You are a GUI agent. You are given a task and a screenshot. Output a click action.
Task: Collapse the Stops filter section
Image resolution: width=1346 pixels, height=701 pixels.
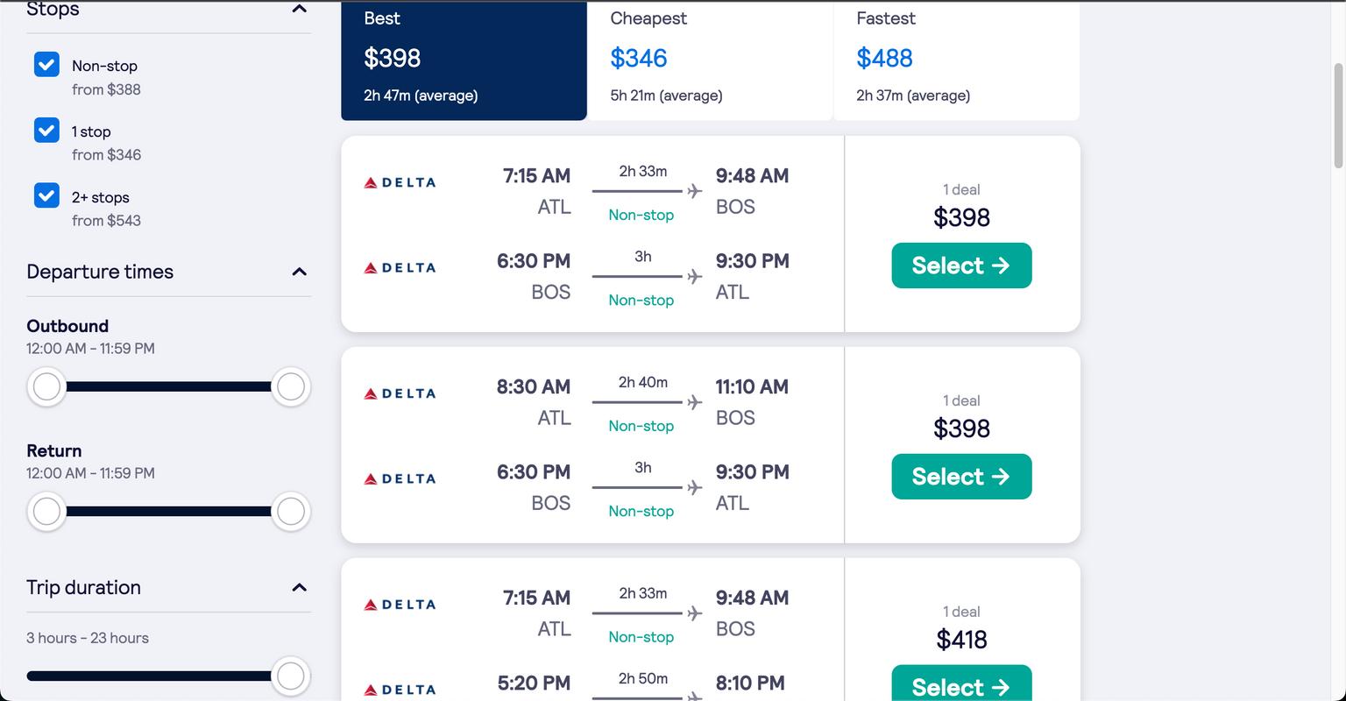tap(299, 9)
